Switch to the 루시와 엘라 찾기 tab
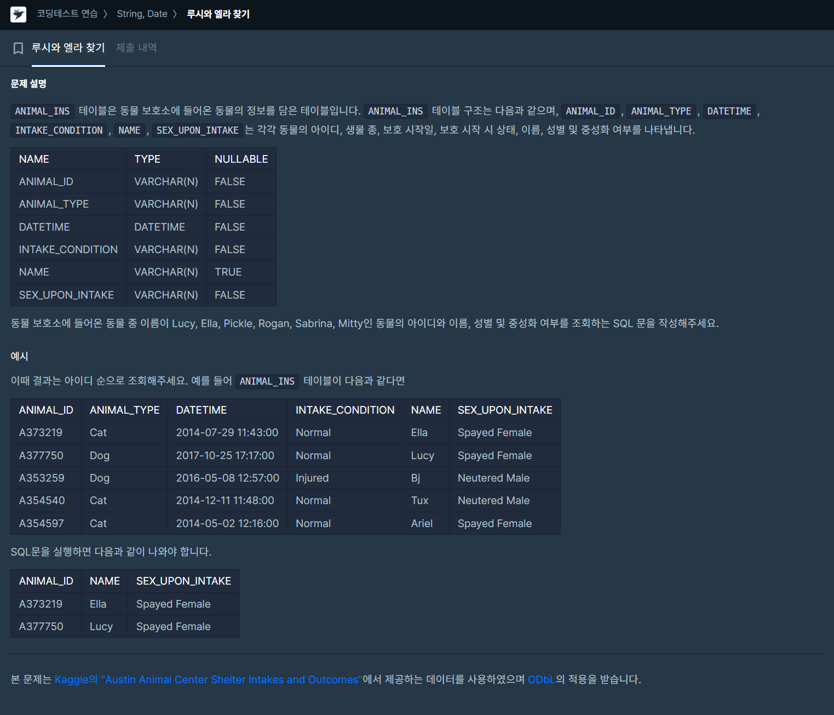 coord(68,48)
